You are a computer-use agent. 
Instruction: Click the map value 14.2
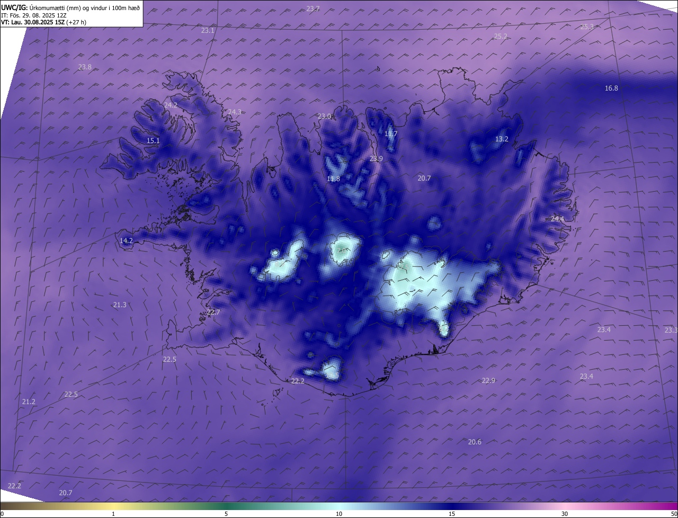coord(126,241)
